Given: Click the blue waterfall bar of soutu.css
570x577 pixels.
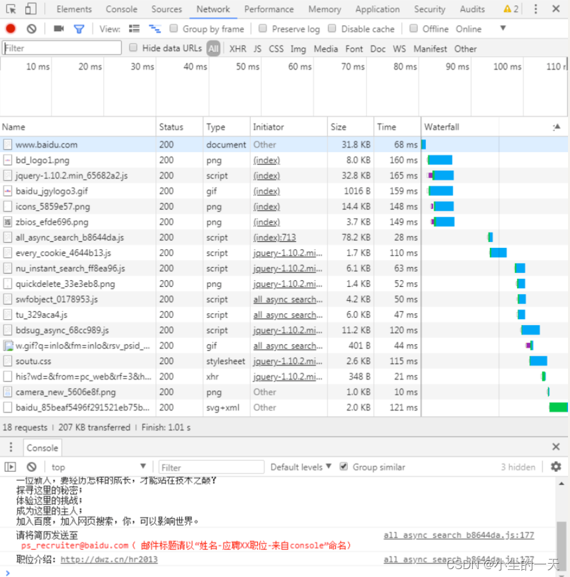Looking at the screenshot, I should 538,361.
